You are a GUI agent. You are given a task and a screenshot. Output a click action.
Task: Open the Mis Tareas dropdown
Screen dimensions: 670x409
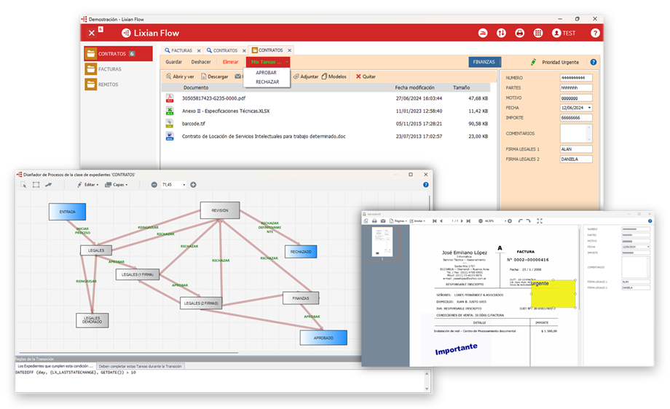[268, 62]
